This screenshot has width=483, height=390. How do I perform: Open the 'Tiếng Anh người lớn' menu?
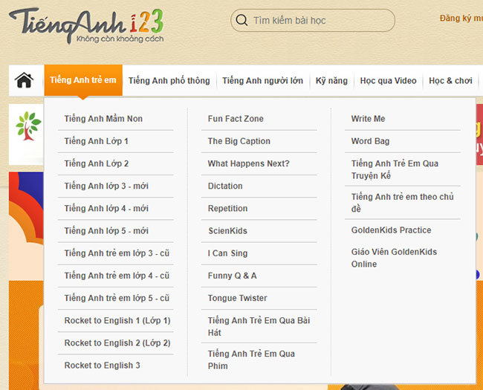[263, 81]
